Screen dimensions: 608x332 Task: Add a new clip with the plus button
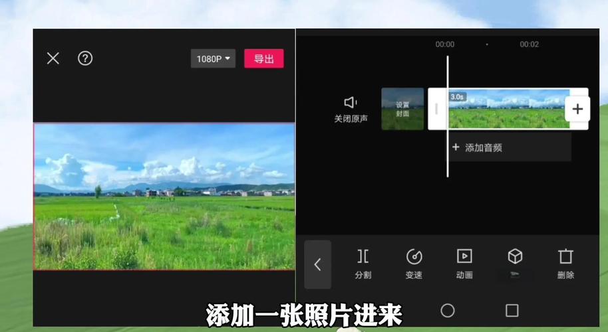[x=577, y=109]
